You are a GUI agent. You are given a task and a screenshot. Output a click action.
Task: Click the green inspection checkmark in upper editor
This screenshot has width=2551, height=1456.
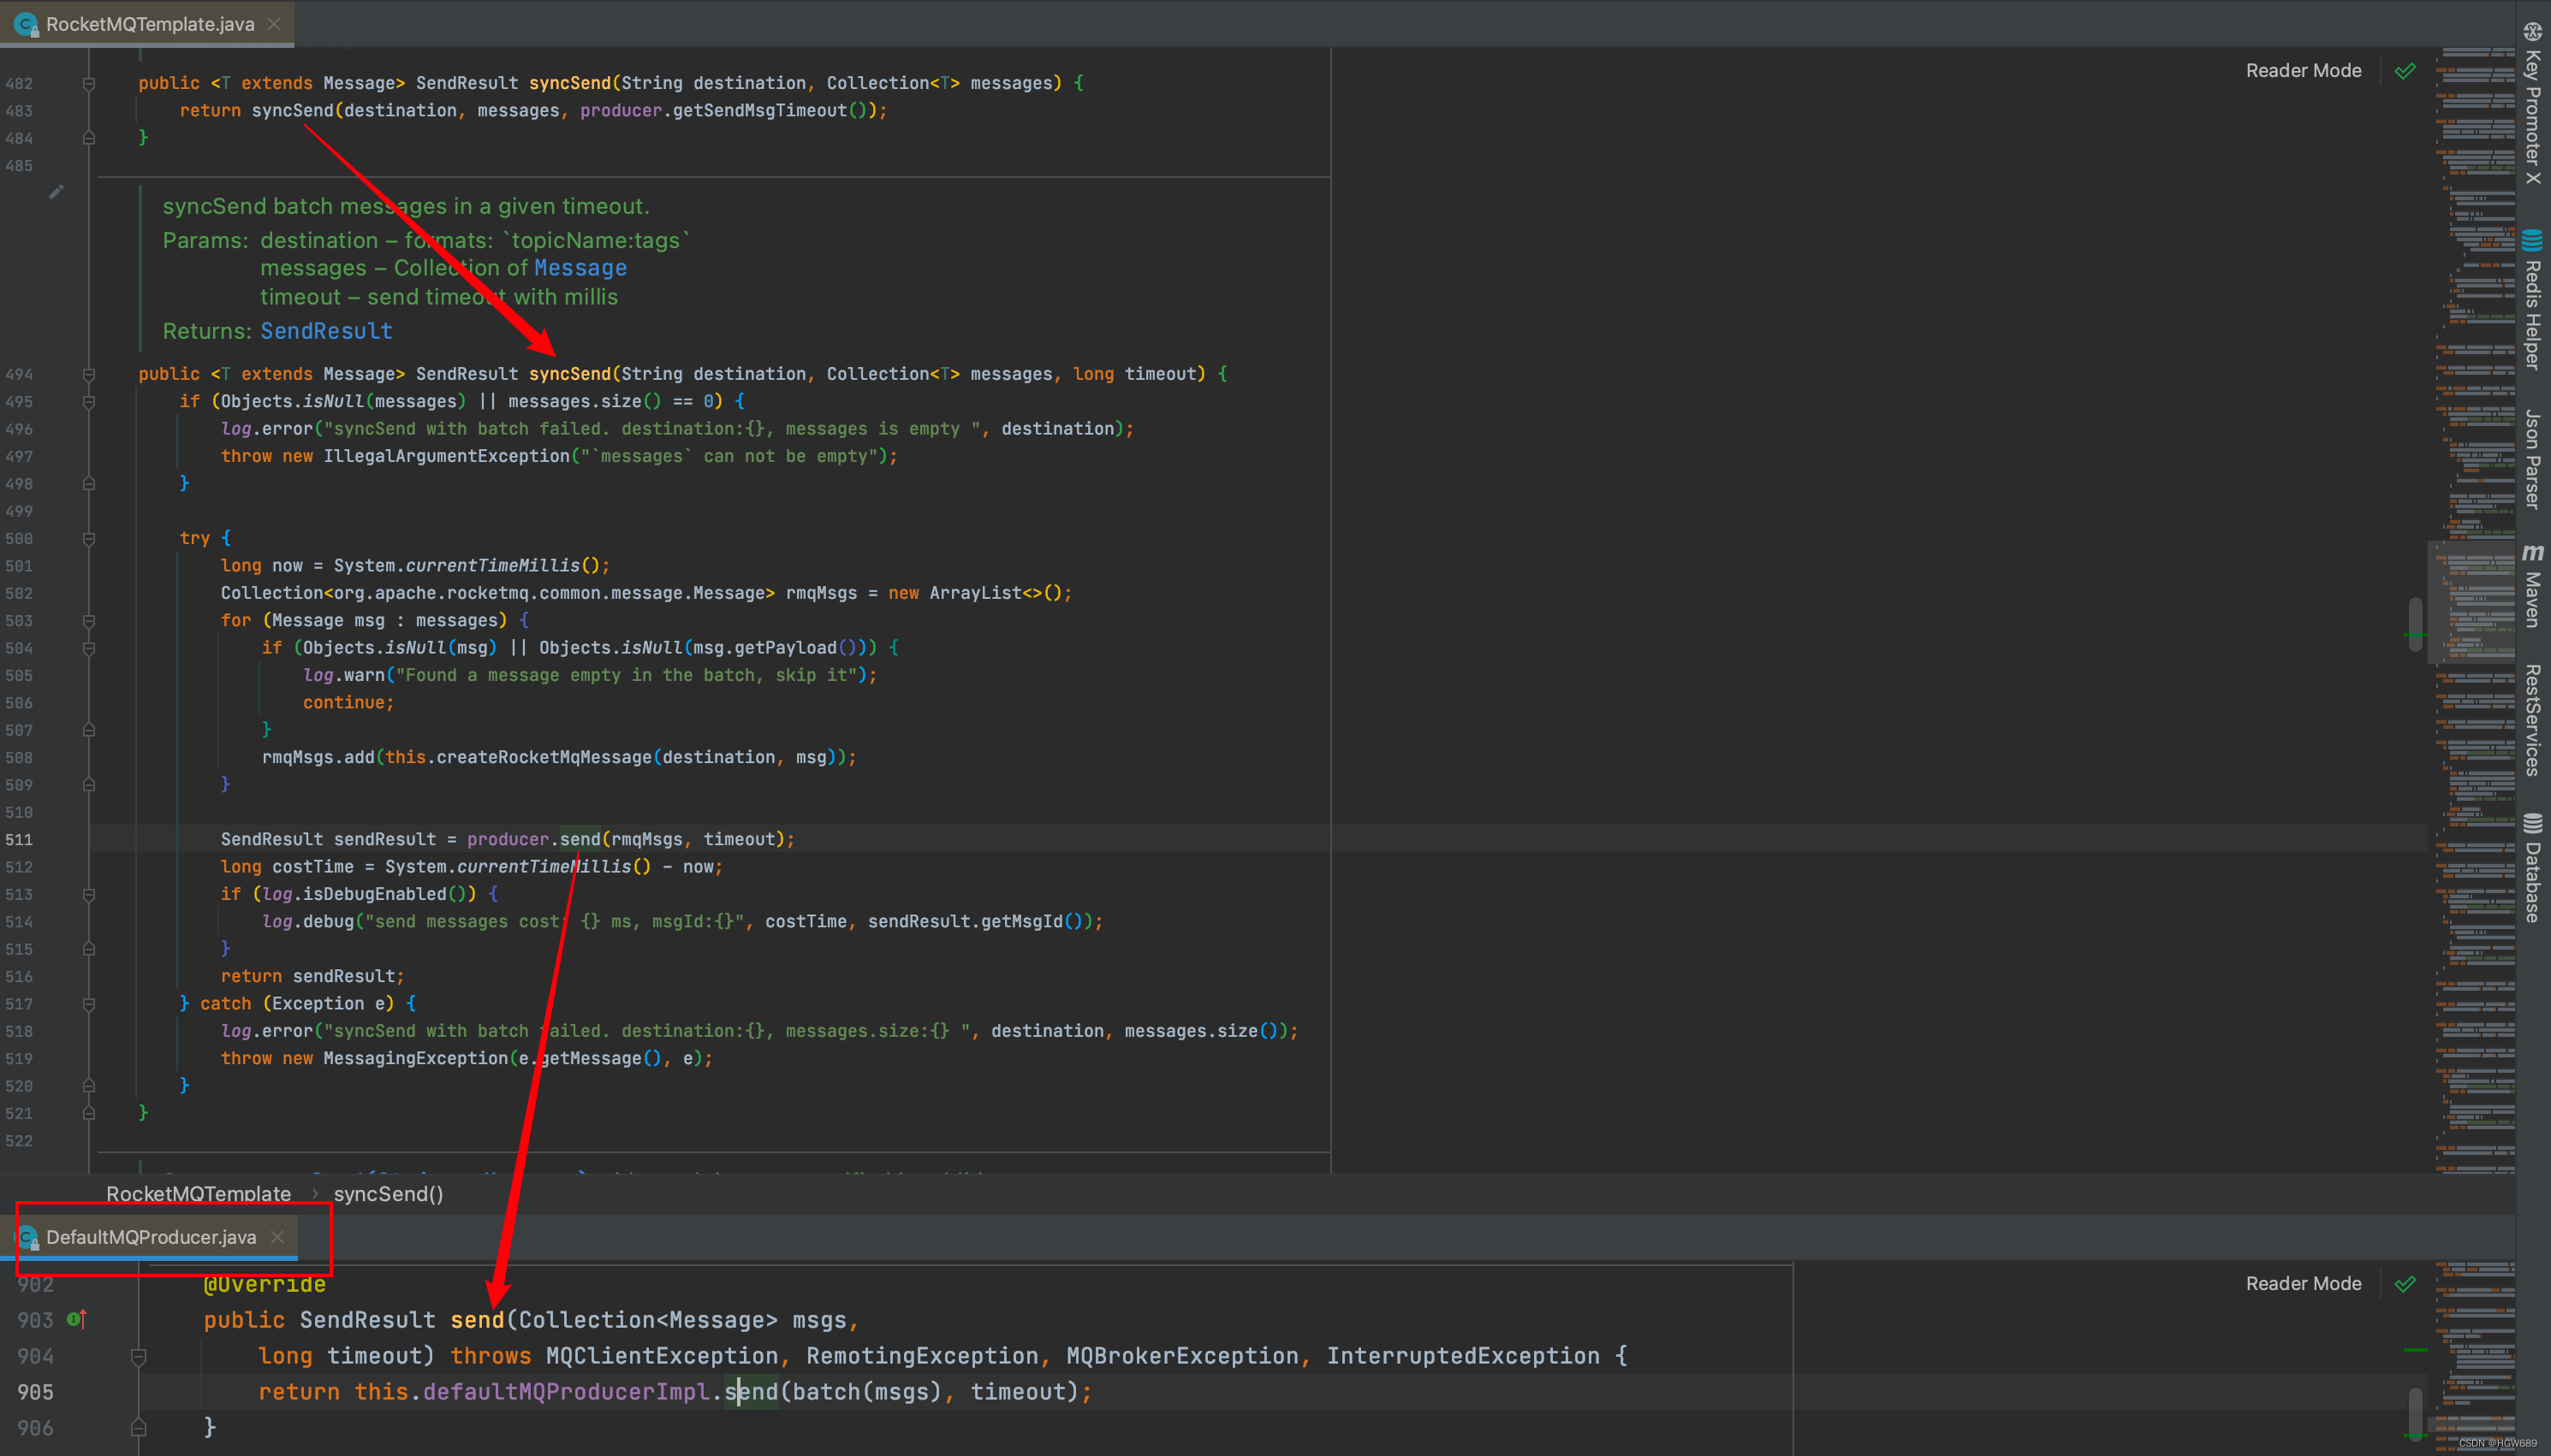point(2405,71)
